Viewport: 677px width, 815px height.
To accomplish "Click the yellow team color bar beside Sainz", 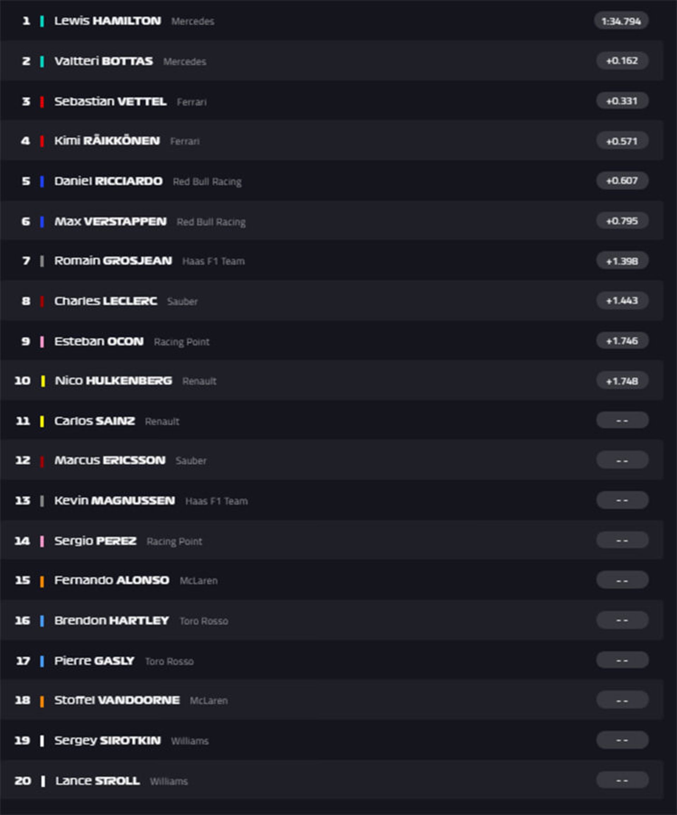I will [x=42, y=422].
